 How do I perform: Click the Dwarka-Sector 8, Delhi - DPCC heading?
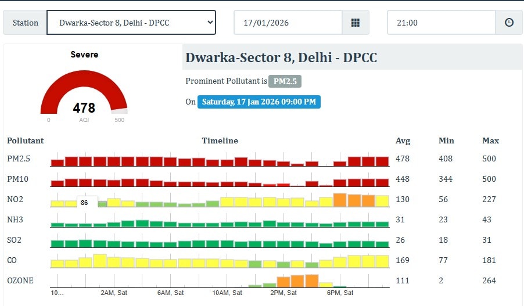(281, 58)
